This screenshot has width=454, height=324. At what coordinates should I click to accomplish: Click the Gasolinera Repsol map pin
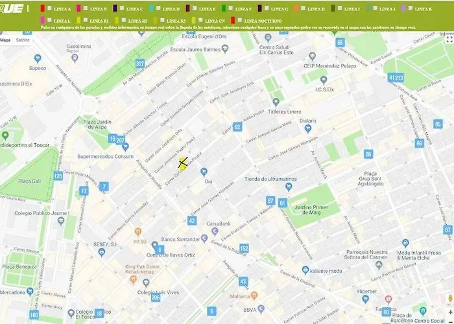pyautogui.click(x=75, y=58)
